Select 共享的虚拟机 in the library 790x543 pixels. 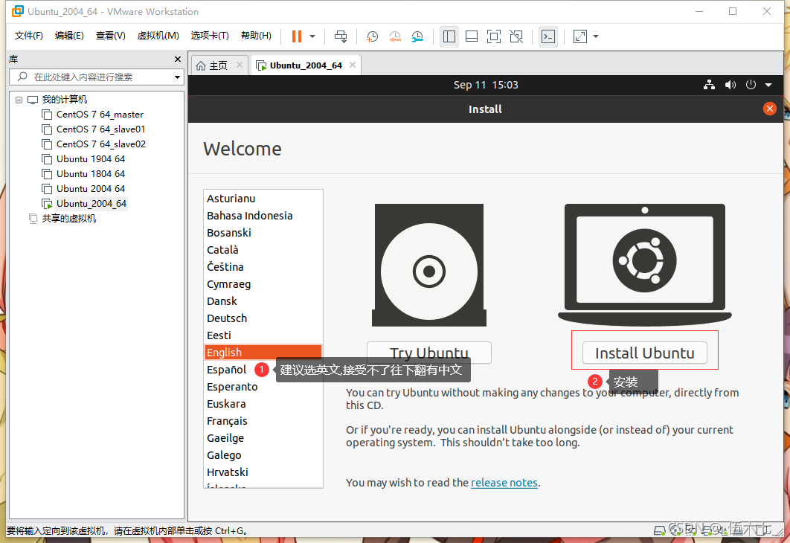pos(69,218)
